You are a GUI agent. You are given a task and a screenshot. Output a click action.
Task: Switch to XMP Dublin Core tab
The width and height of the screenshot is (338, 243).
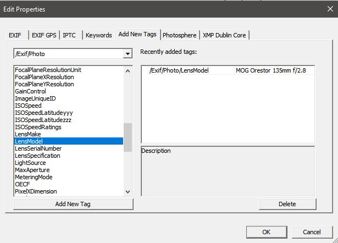[225, 35]
